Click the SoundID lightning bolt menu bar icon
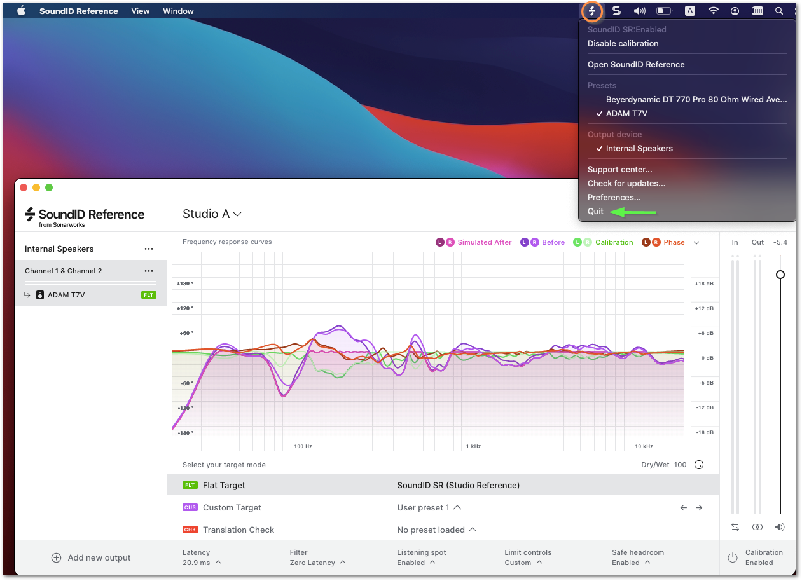Viewport: 802px width, 581px height. click(x=592, y=11)
